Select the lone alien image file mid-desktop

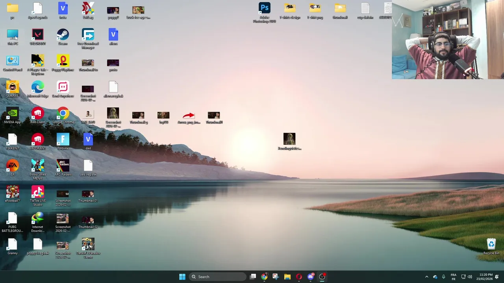pyautogui.click(x=289, y=142)
